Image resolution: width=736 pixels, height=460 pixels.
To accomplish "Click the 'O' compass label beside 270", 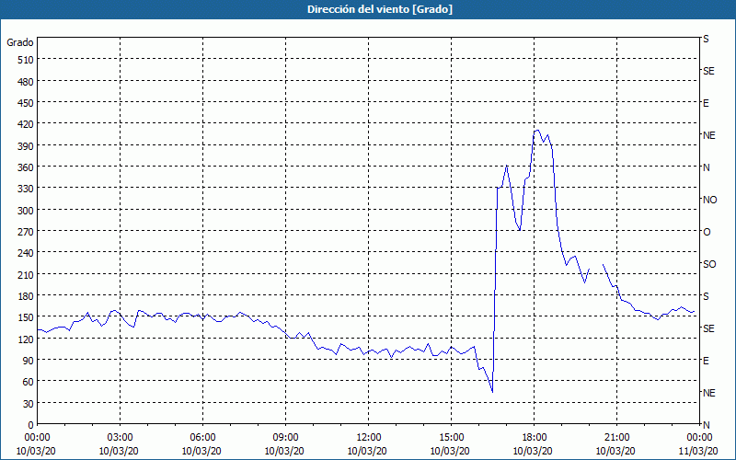I will [x=707, y=233].
